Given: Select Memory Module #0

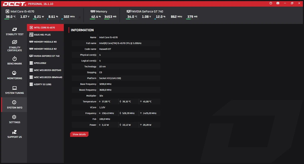Looking at the screenshot, I should (x=45, y=42).
